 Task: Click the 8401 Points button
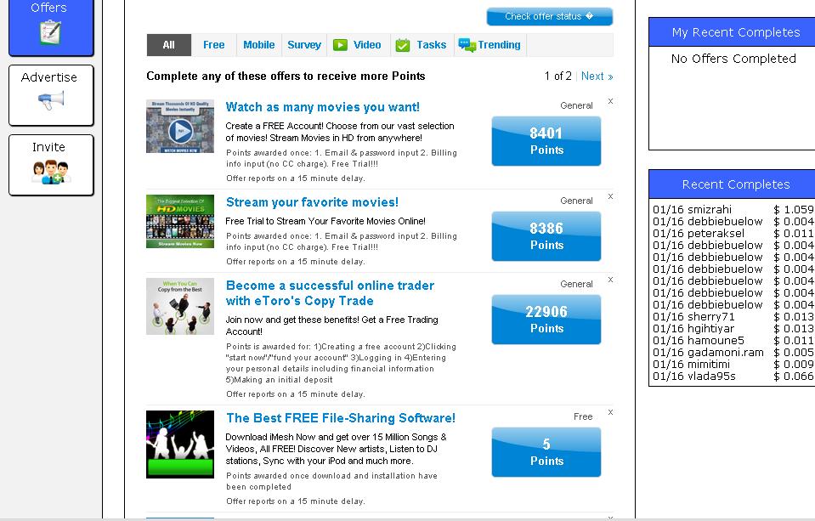[x=546, y=141]
